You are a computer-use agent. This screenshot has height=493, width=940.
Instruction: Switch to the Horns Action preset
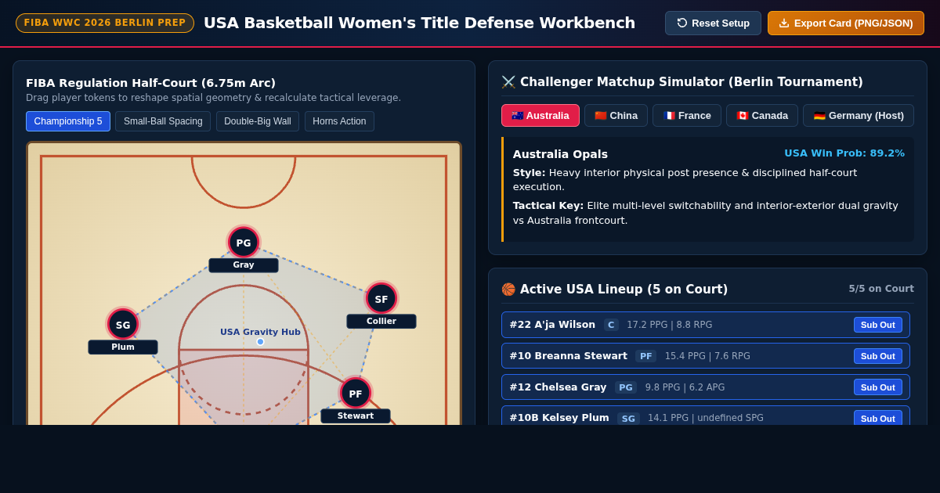pos(339,121)
